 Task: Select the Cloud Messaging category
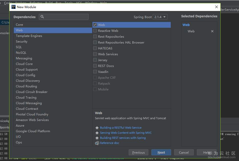pyautogui.click(x=53, y=103)
